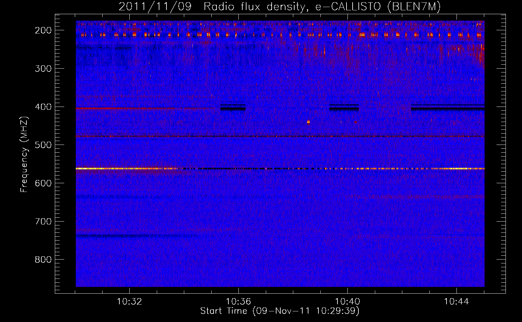Image resolution: width=522 pixels, height=322 pixels.
Task: Click the 10:40 time tick label
Action: (347, 302)
